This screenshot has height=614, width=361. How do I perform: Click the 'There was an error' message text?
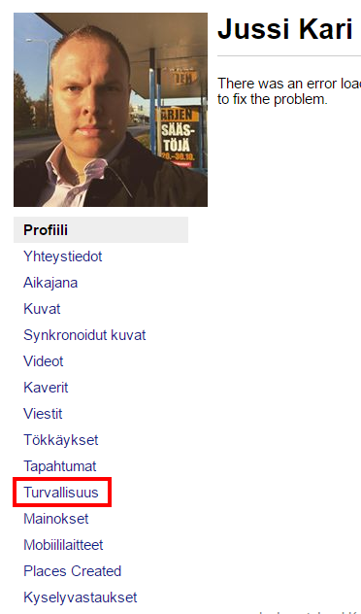point(289,91)
